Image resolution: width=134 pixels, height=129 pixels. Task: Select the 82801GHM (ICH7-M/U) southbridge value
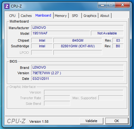(78, 46)
